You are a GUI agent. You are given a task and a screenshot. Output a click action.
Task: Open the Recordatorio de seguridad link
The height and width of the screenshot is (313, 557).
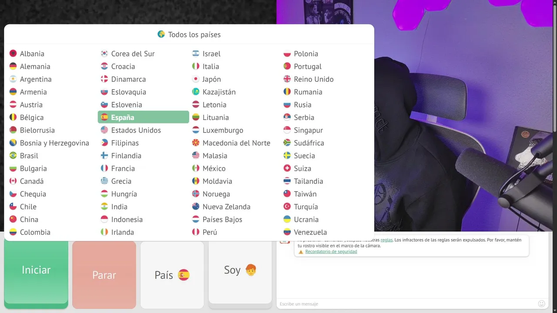point(331,252)
